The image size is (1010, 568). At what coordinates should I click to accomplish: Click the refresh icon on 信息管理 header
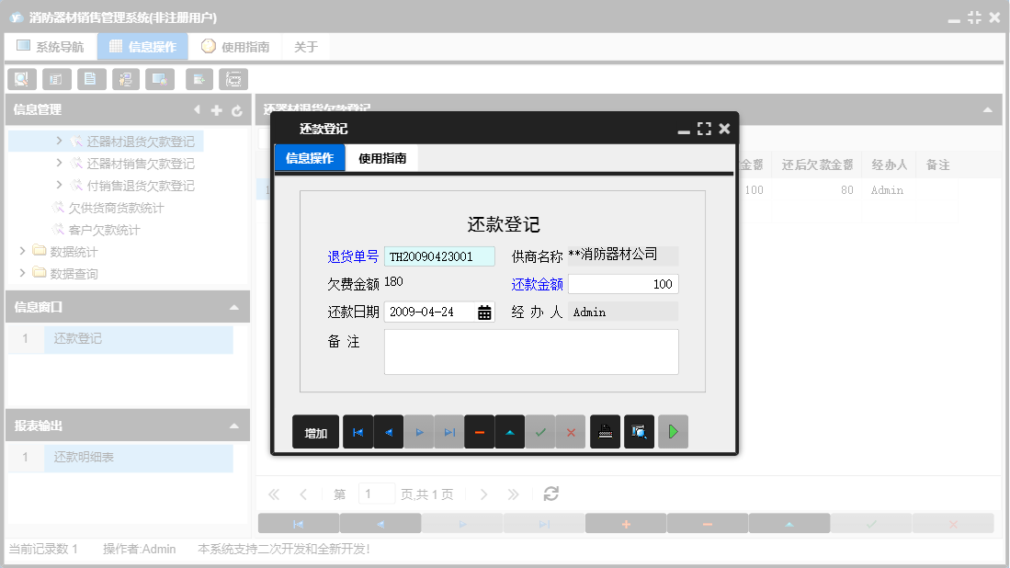(x=237, y=109)
